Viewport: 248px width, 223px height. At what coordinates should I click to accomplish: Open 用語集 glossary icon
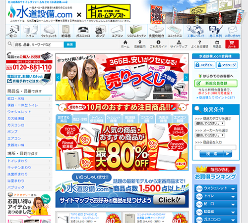tap(217, 44)
